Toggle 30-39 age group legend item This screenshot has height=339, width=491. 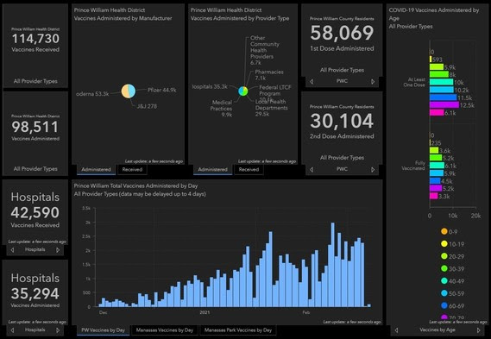(452, 268)
